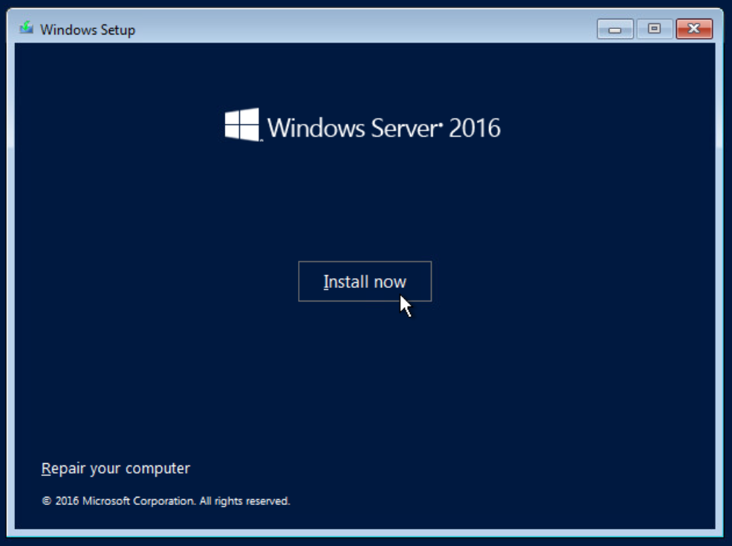Click the 2016 text in the heading
The width and height of the screenshot is (732, 546).
(474, 128)
